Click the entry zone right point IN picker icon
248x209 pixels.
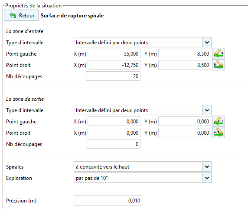(219, 65)
